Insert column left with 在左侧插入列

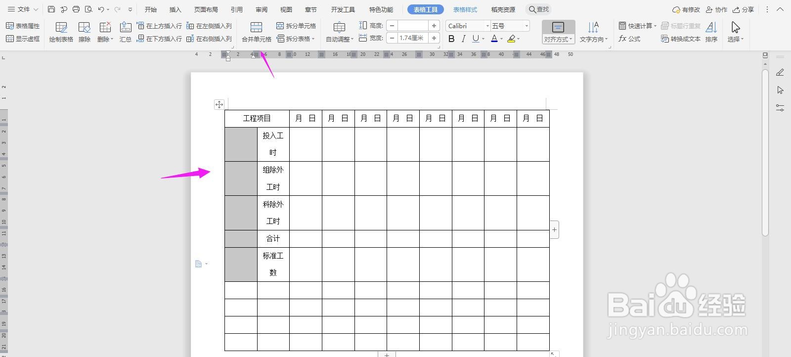tap(209, 26)
